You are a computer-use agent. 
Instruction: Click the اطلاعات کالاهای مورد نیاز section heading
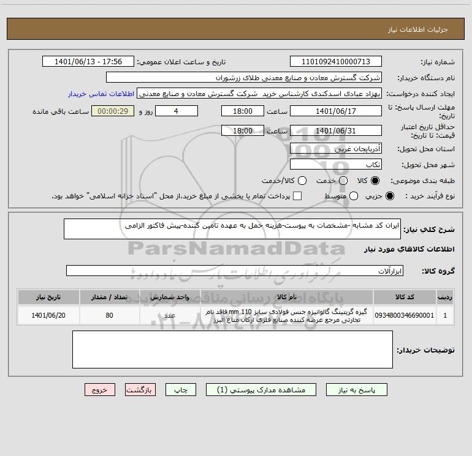coord(409,249)
